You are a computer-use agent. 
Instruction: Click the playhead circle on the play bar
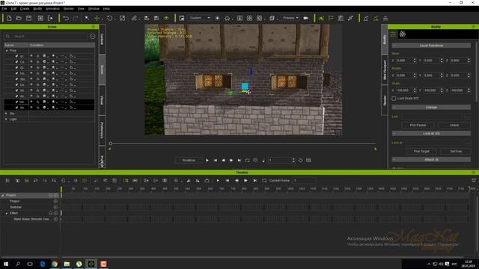[x=111, y=143]
